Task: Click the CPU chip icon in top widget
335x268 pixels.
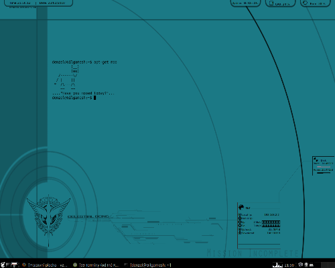Action: 271,3
